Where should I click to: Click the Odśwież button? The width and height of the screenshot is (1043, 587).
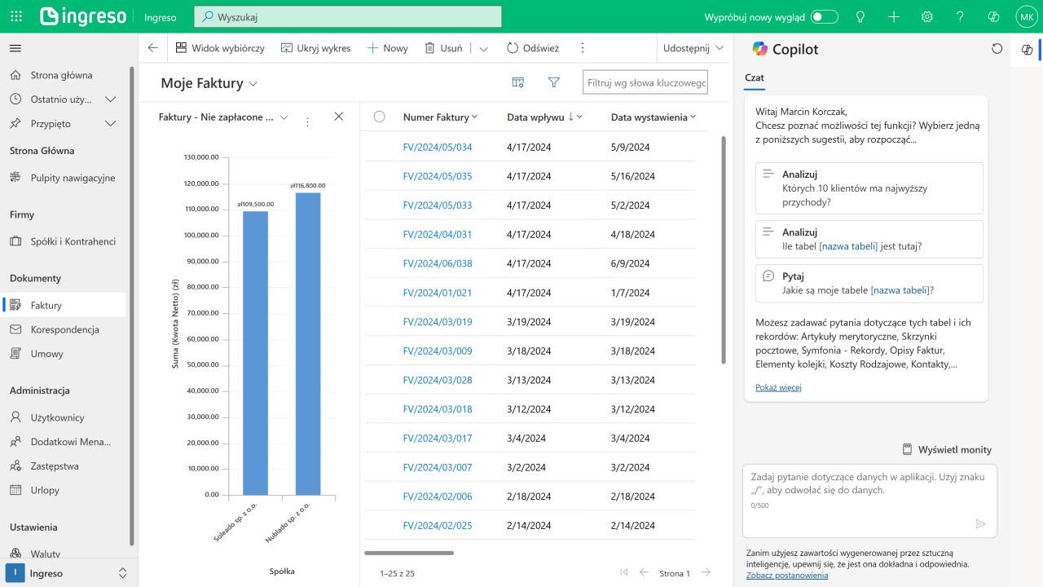pyautogui.click(x=533, y=48)
